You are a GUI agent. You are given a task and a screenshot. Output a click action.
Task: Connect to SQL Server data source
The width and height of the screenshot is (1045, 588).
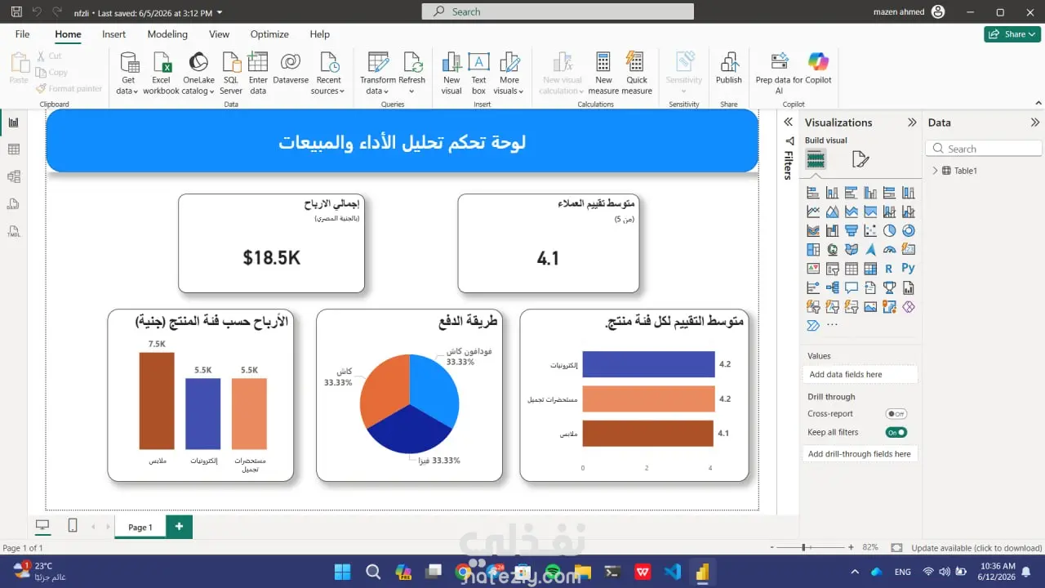click(x=231, y=73)
